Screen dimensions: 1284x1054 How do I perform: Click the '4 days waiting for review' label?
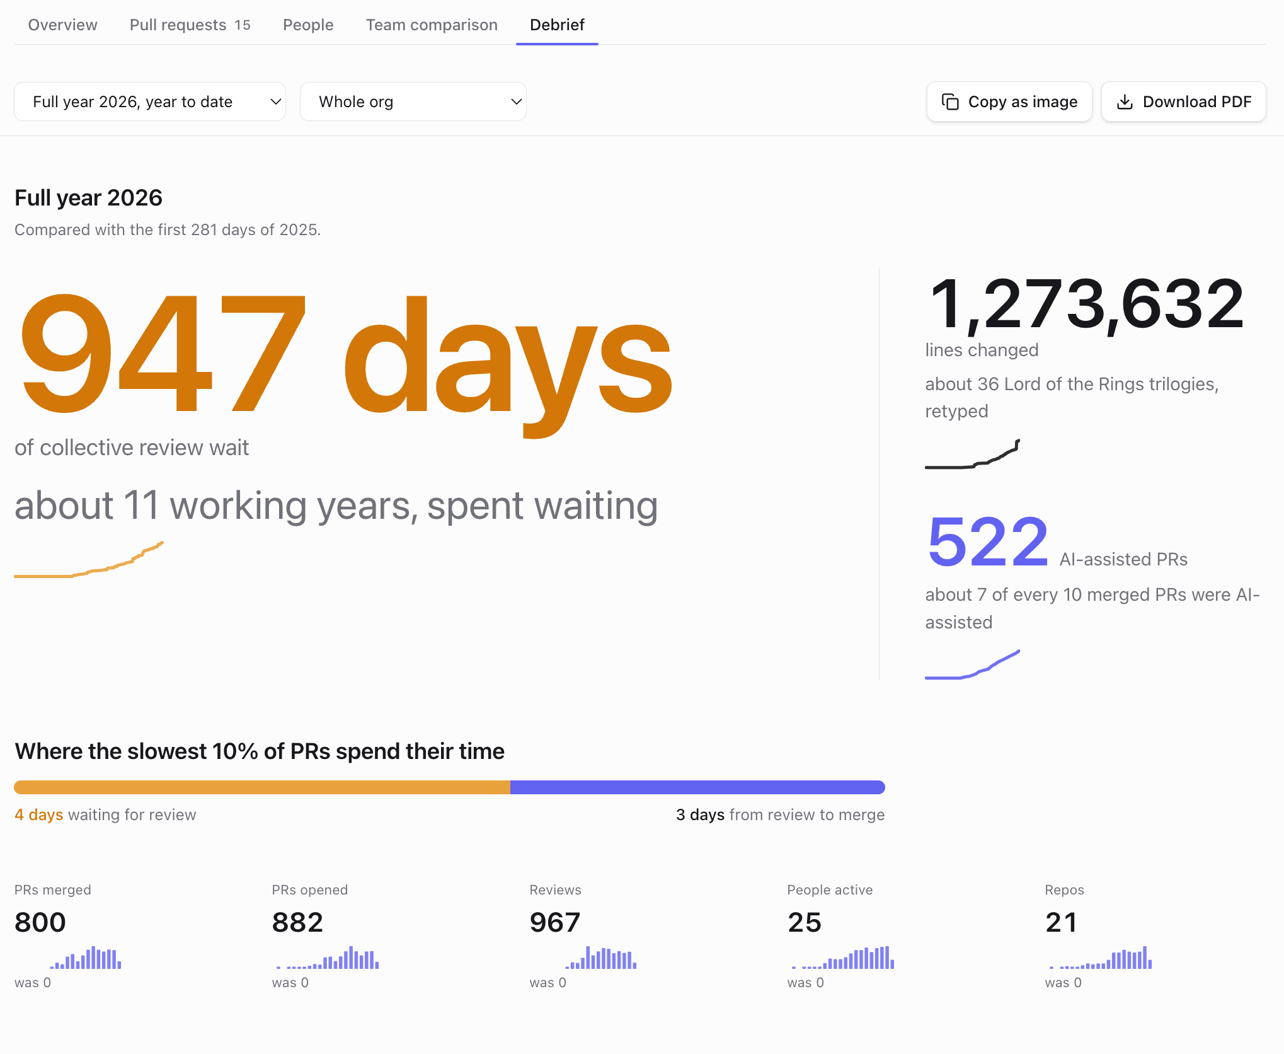click(105, 814)
